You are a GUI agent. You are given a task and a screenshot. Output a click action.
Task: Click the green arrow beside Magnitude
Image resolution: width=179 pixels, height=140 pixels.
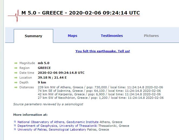point(16,63)
